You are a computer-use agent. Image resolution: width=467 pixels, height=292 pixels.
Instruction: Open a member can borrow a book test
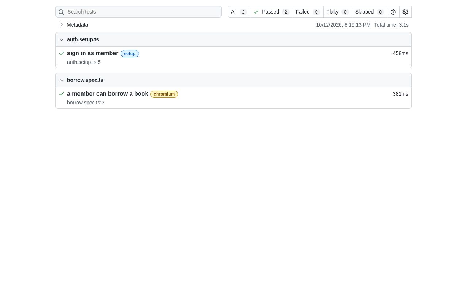pyautogui.click(x=108, y=94)
